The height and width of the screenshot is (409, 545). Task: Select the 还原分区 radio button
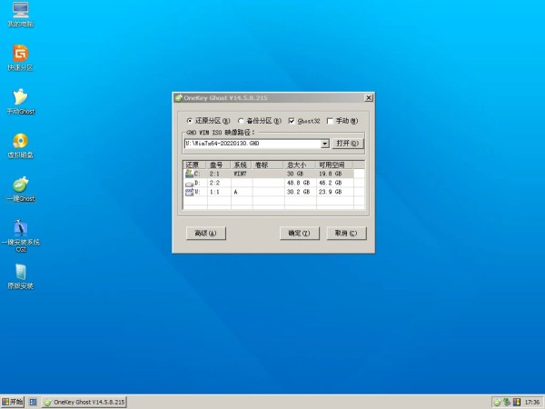[x=190, y=120]
